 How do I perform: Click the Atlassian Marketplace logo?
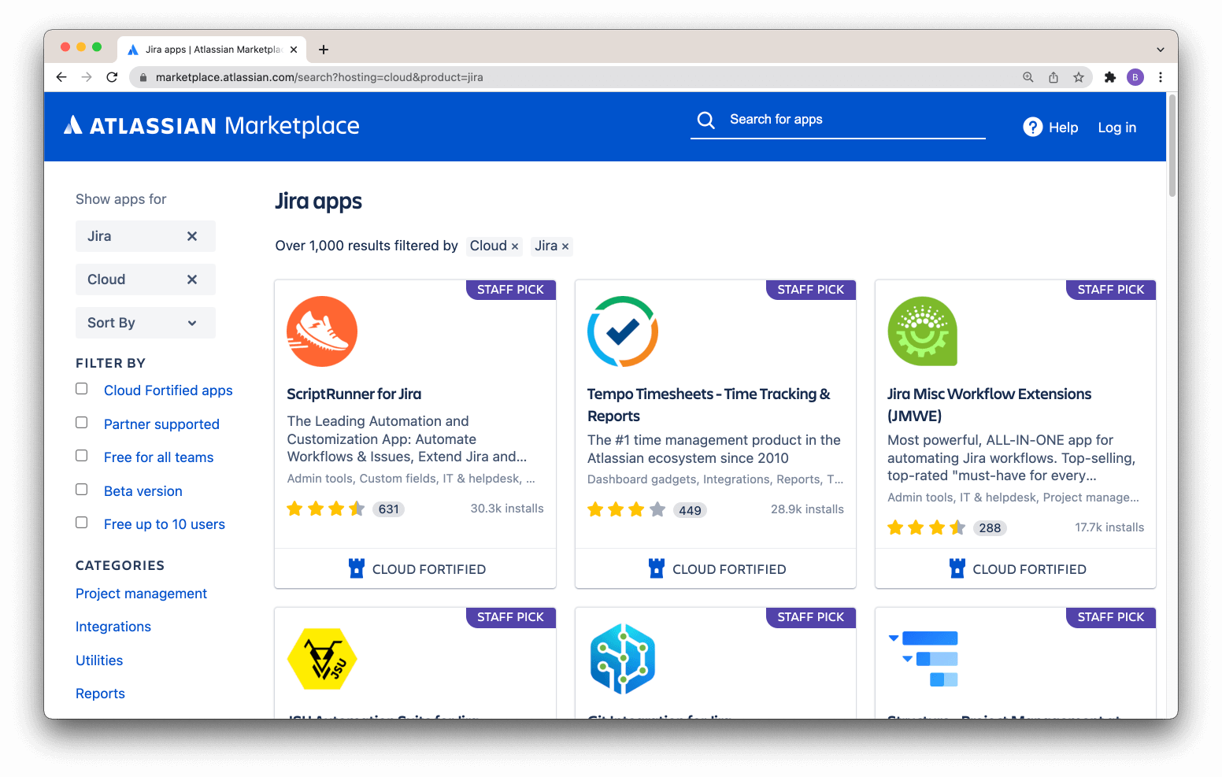(x=210, y=125)
